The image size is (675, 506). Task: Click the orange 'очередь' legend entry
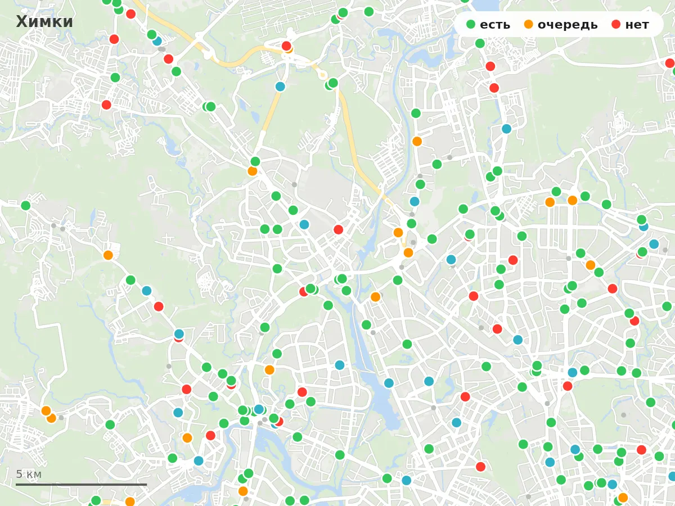(x=561, y=25)
